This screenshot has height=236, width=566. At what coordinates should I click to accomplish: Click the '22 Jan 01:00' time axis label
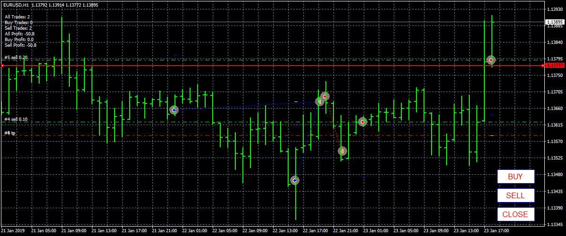(x=196, y=231)
